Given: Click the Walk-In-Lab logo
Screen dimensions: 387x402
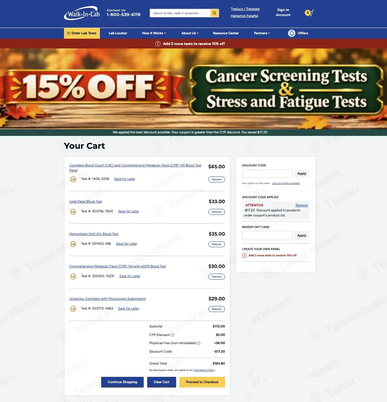Looking at the screenshot, I should pos(82,13).
